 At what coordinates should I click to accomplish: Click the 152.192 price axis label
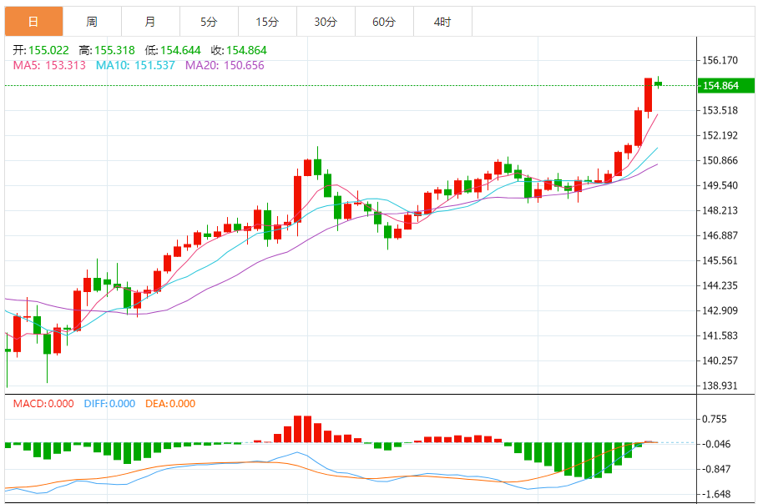click(x=720, y=135)
